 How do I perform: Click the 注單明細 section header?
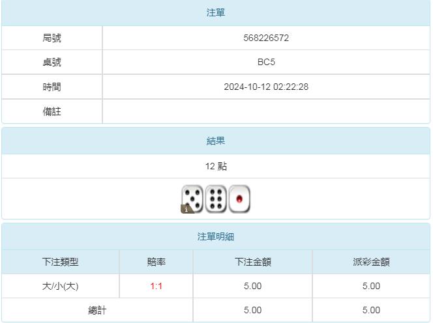216,237
